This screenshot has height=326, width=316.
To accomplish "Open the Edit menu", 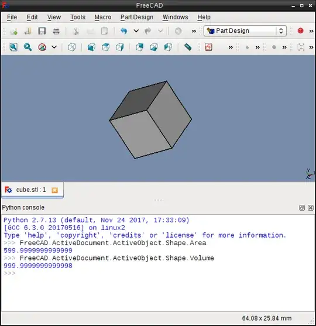I will 32,17.
